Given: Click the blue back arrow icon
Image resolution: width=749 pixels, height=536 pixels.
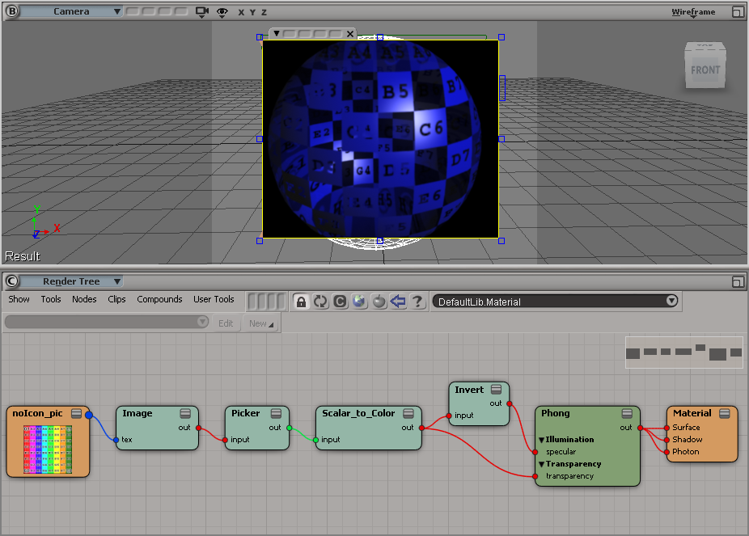Looking at the screenshot, I should 398,302.
